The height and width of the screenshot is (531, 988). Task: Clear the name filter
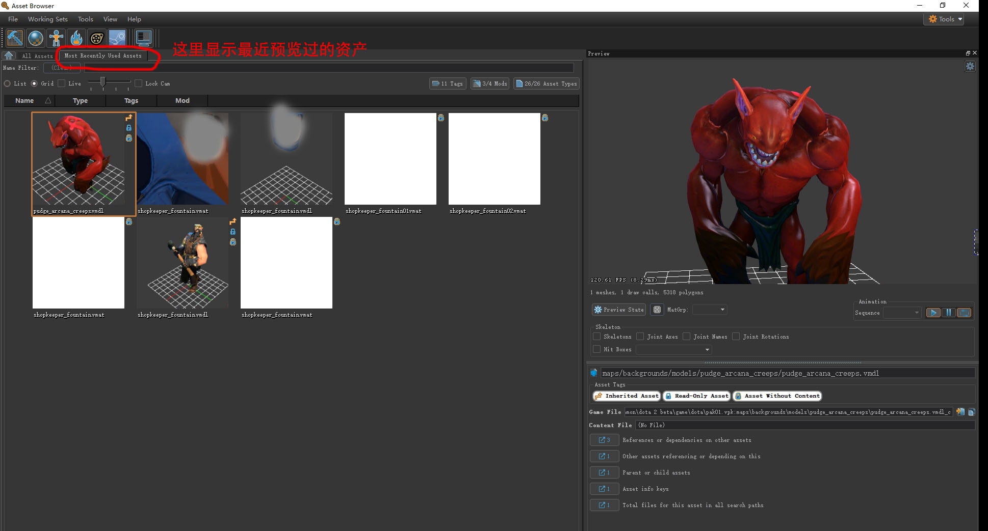[x=61, y=68]
